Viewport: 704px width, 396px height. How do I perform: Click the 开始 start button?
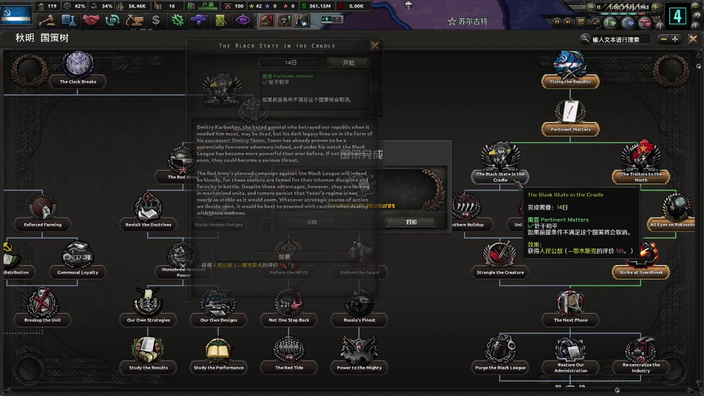pos(348,63)
